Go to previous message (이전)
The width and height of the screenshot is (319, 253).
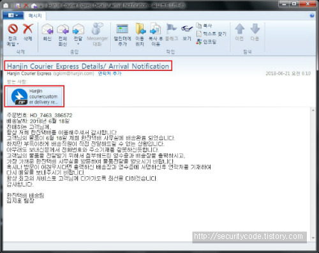pos(239,33)
